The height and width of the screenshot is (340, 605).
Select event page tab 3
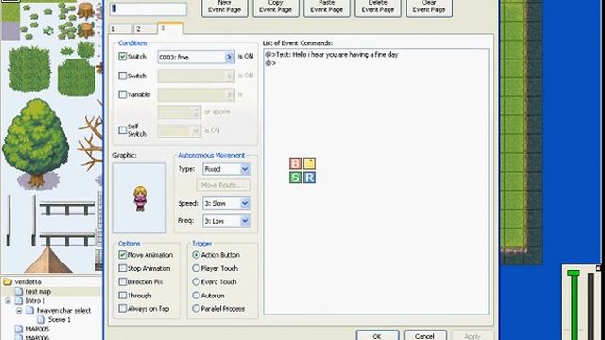[x=170, y=28]
